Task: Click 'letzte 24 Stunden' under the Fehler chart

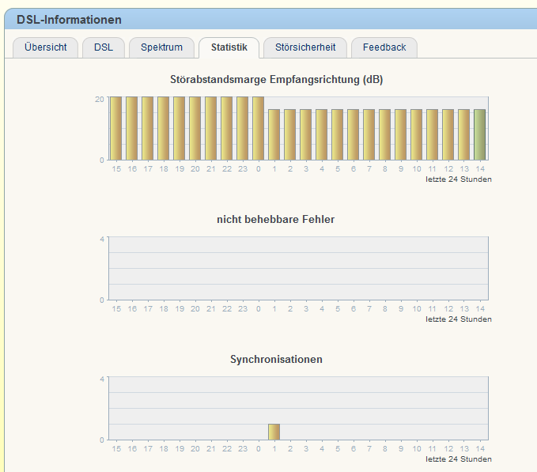Action: click(459, 319)
